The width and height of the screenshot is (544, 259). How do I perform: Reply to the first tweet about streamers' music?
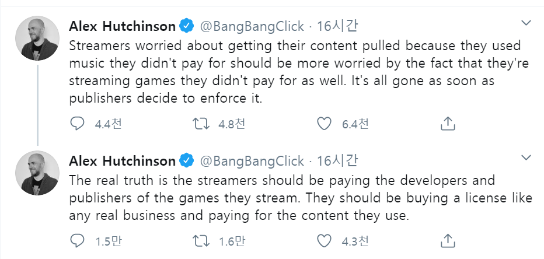[x=77, y=123]
